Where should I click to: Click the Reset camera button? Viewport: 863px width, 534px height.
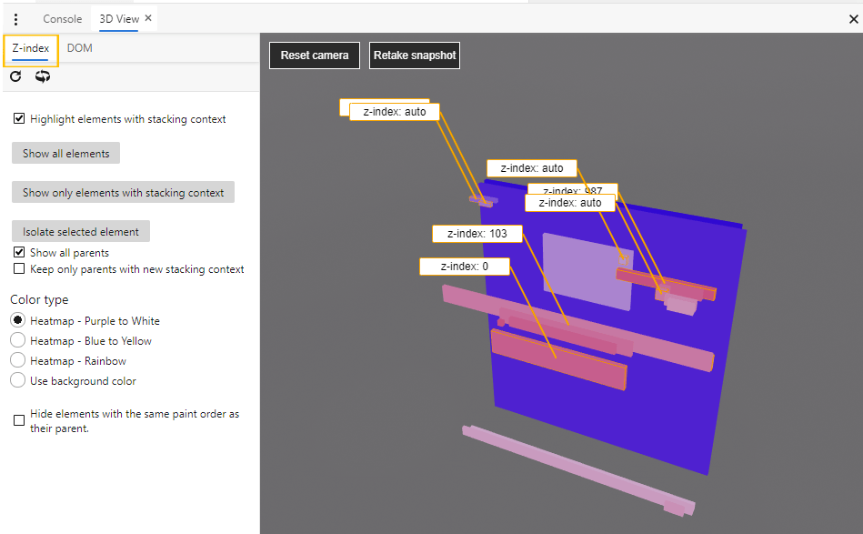[x=314, y=55]
